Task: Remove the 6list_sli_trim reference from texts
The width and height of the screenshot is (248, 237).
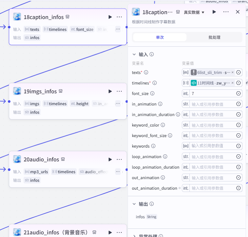Action: click(x=232, y=72)
